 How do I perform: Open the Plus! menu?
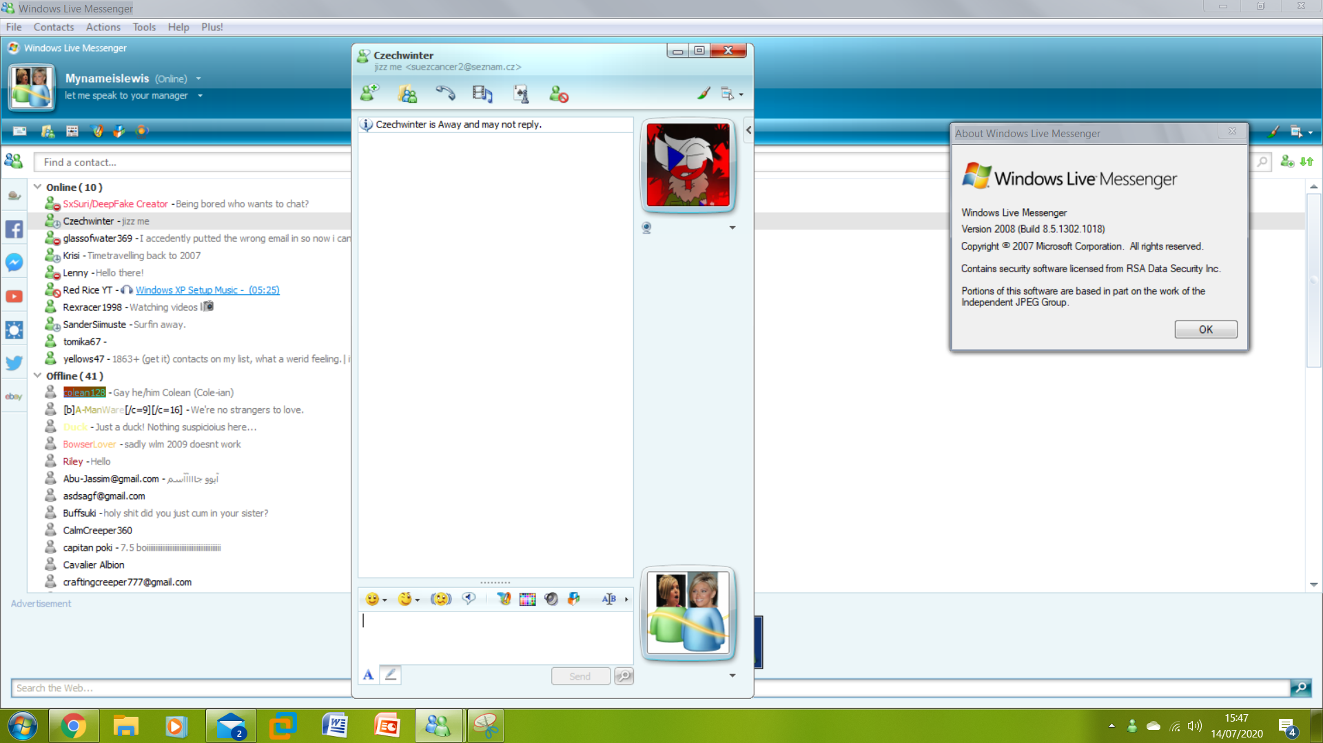(x=212, y=27)
